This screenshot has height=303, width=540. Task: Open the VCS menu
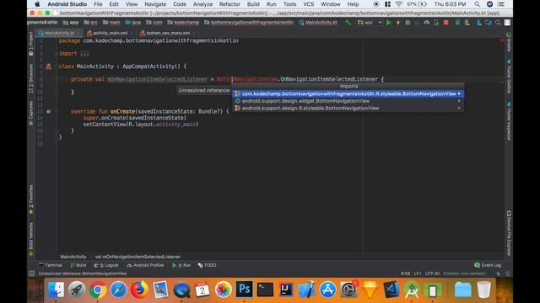coord(308,4)
